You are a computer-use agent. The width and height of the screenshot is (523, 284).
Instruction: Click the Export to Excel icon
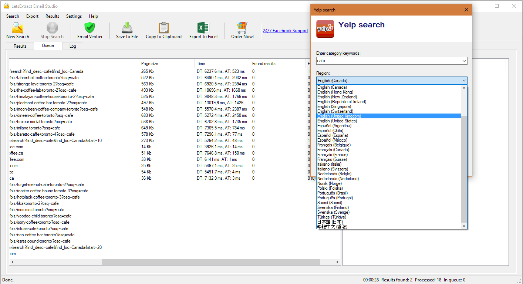[x=203, y=28]
